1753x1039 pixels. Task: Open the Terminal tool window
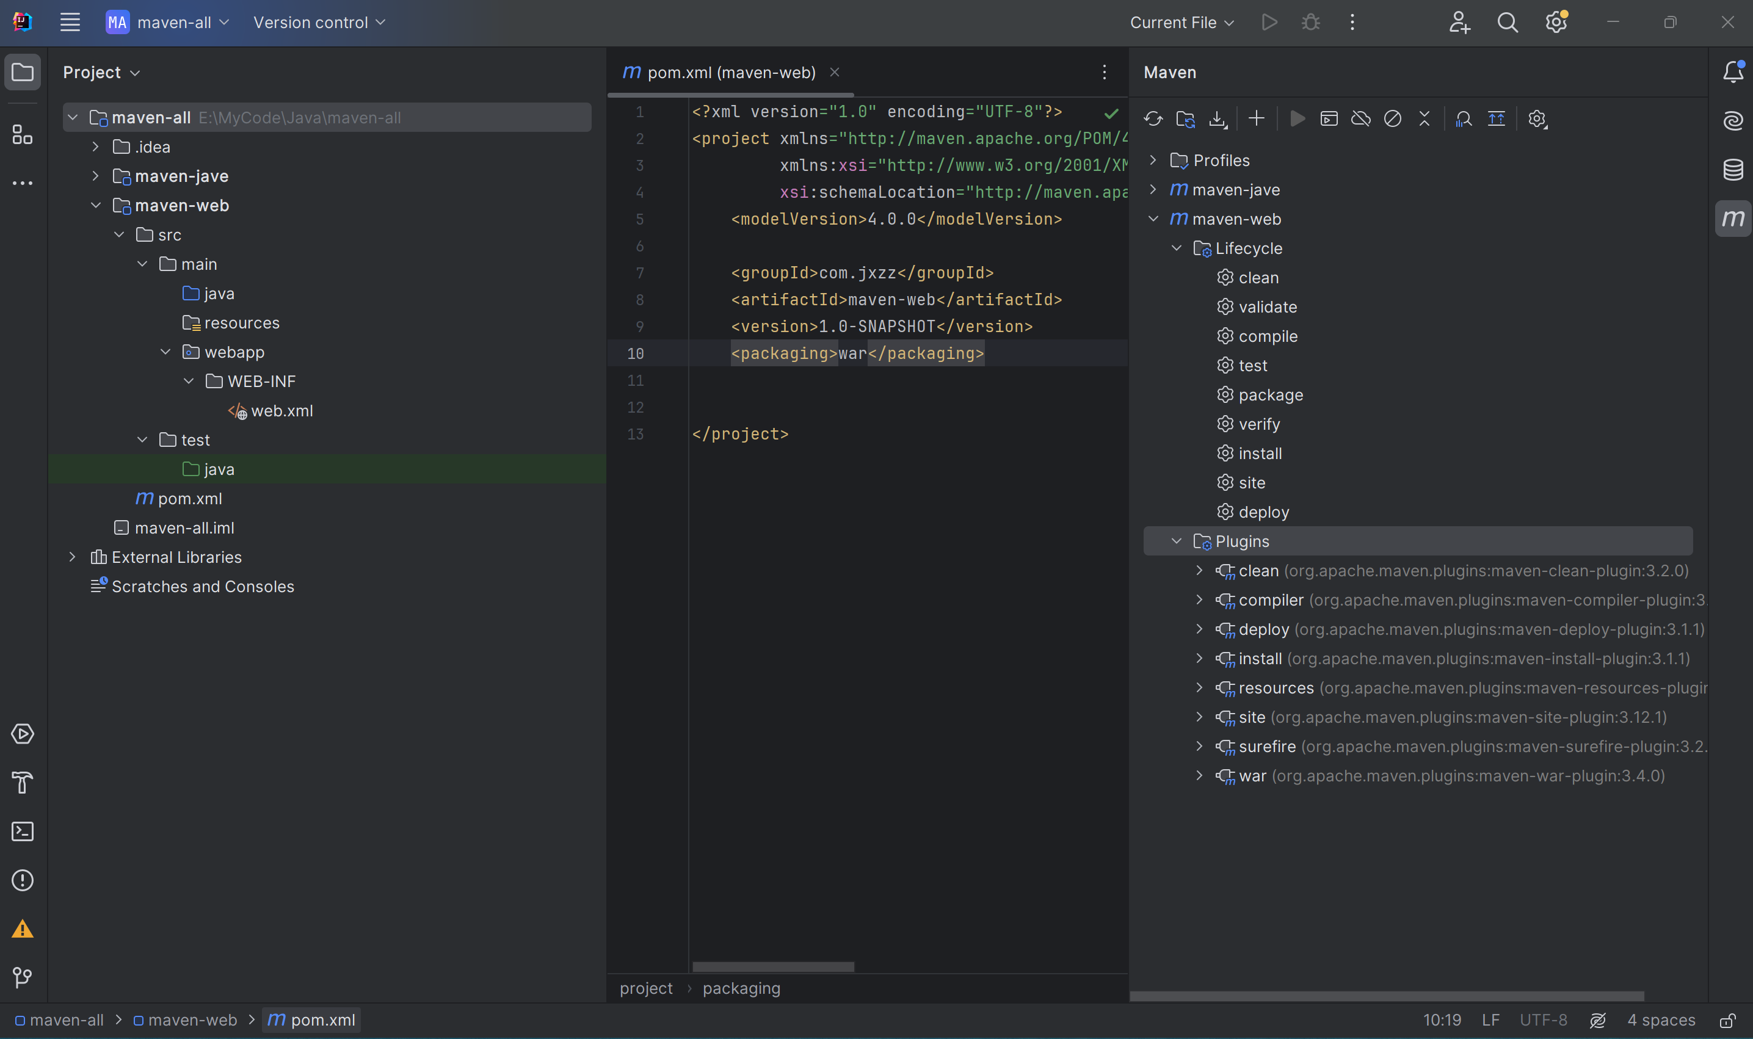[x=23, y=832]
